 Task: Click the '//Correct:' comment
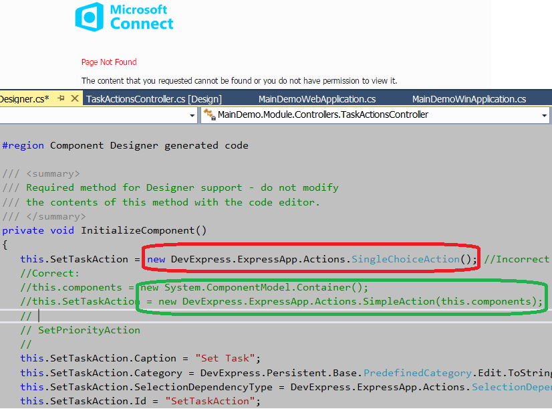pyautogui.click(x=50, y=273)
